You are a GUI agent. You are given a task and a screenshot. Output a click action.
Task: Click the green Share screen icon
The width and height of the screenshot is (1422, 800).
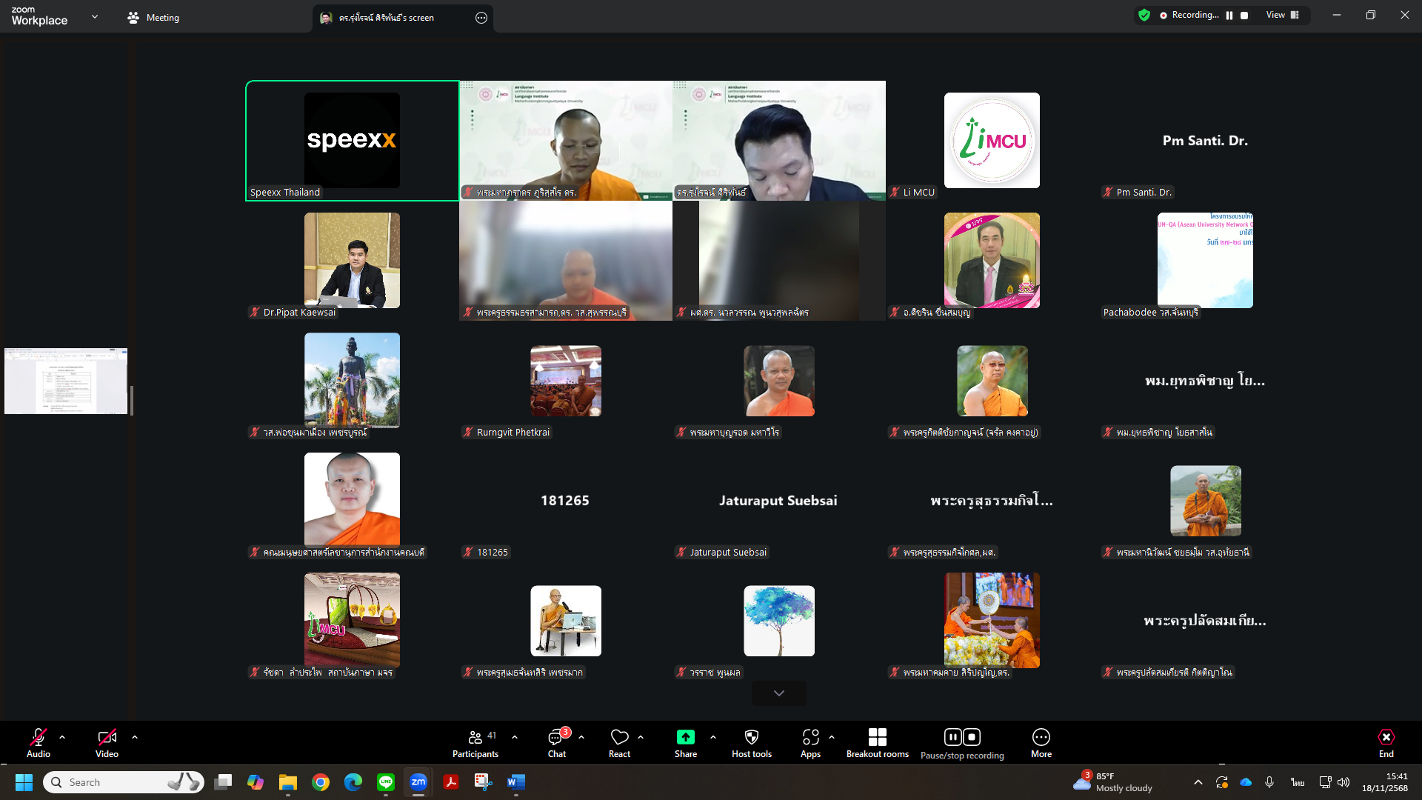tap(685, 738)
